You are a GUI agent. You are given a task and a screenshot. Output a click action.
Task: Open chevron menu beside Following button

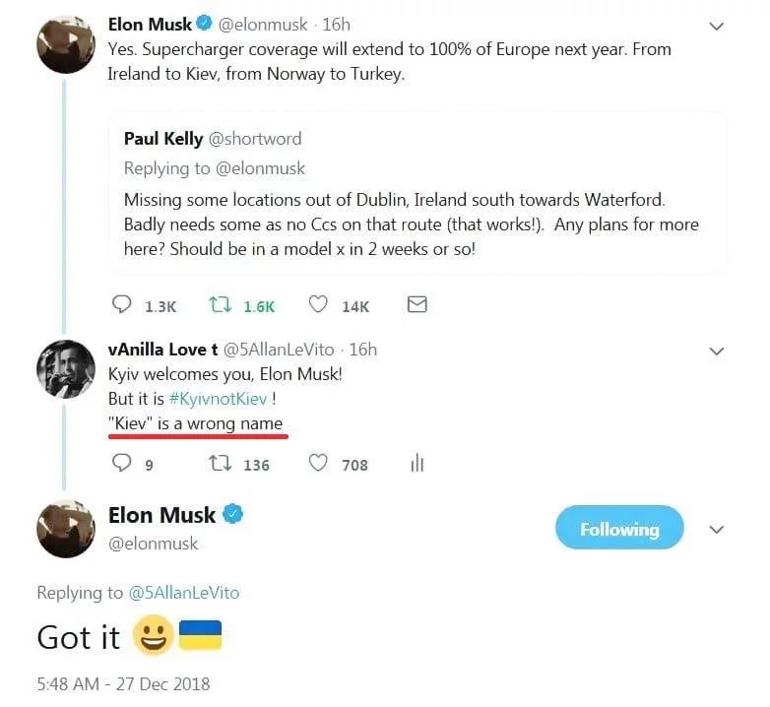717,530
